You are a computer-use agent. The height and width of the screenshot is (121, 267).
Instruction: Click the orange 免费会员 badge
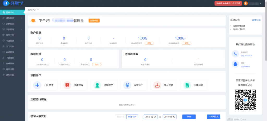pyautogui.click(x=94, y=21)
